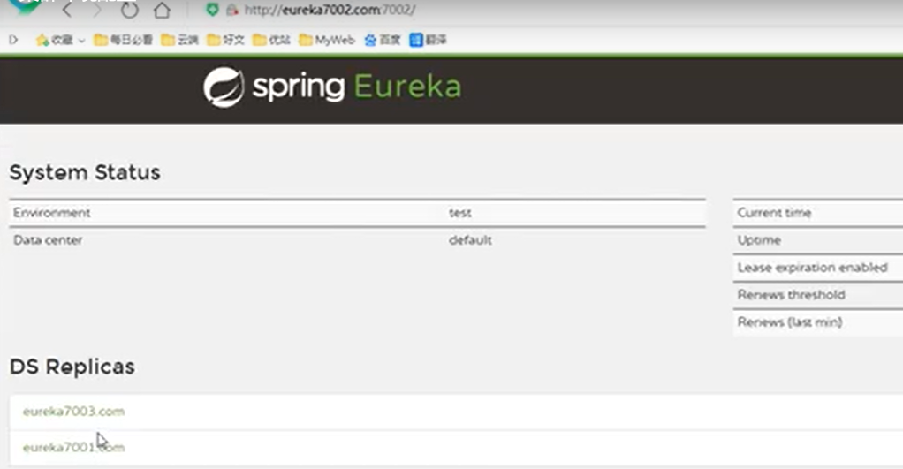Focus the address bar showing eureka7002.com
The width and height of the screenshot is (903, 469).
[x=330, y=10]
